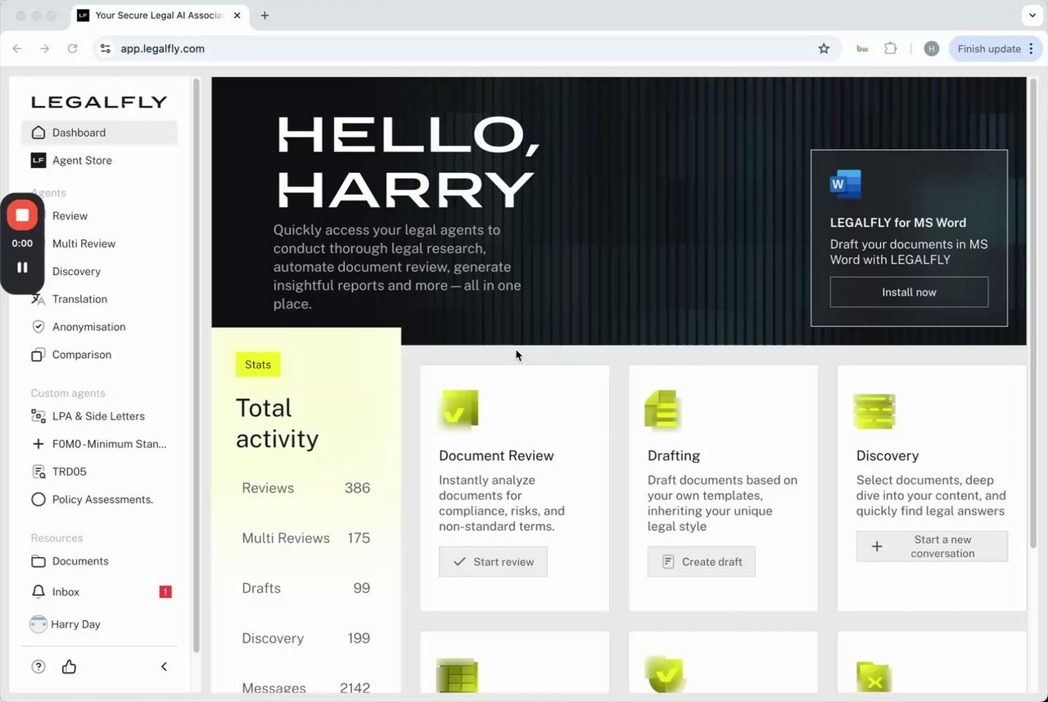Click the Create draft button
Image resolution: width=1048 pixels, height=702 pixels.
(702, 562)
